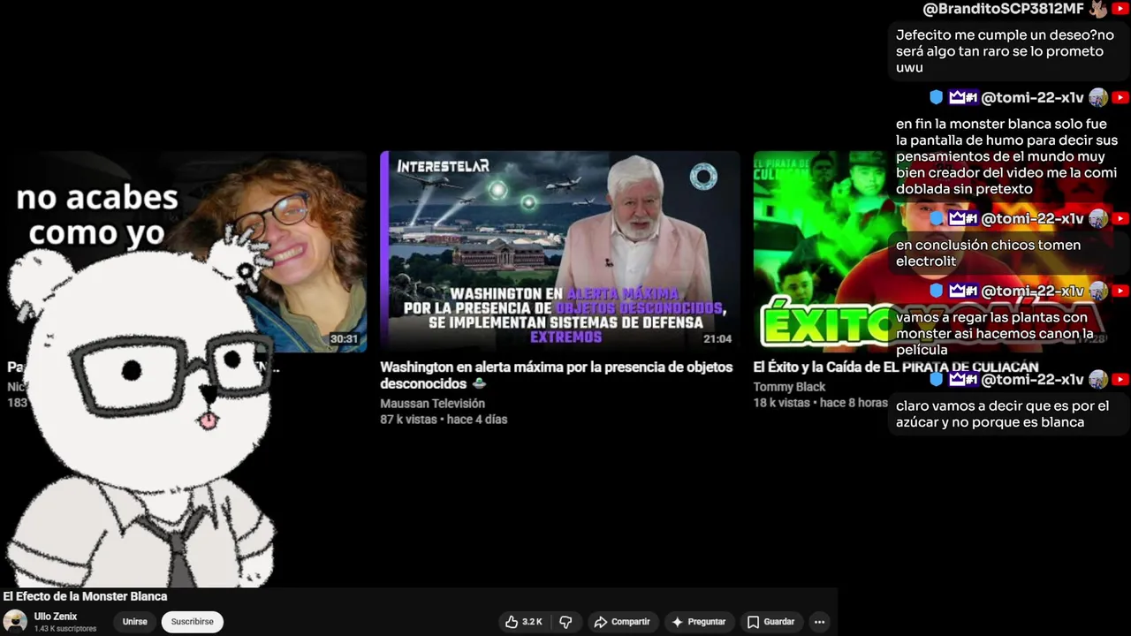1131x636 pixels.
Task: Click crown #1 badge above 'en fin la monster' message
Action: pyautogui.click(x=962, y=97)
